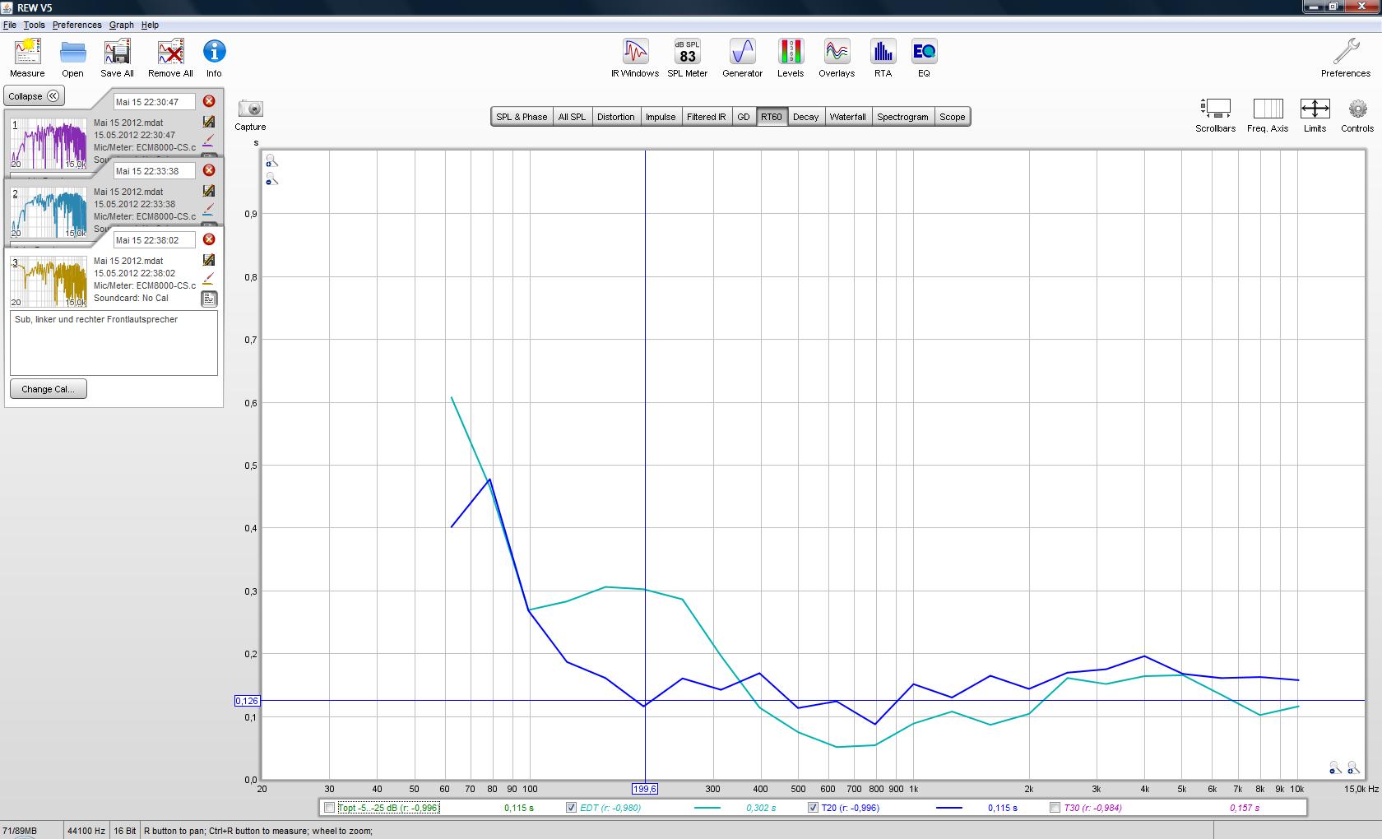Save measurement 3 with its disk icon
This screenshot has height=839, width=1382.
[209, 260]
